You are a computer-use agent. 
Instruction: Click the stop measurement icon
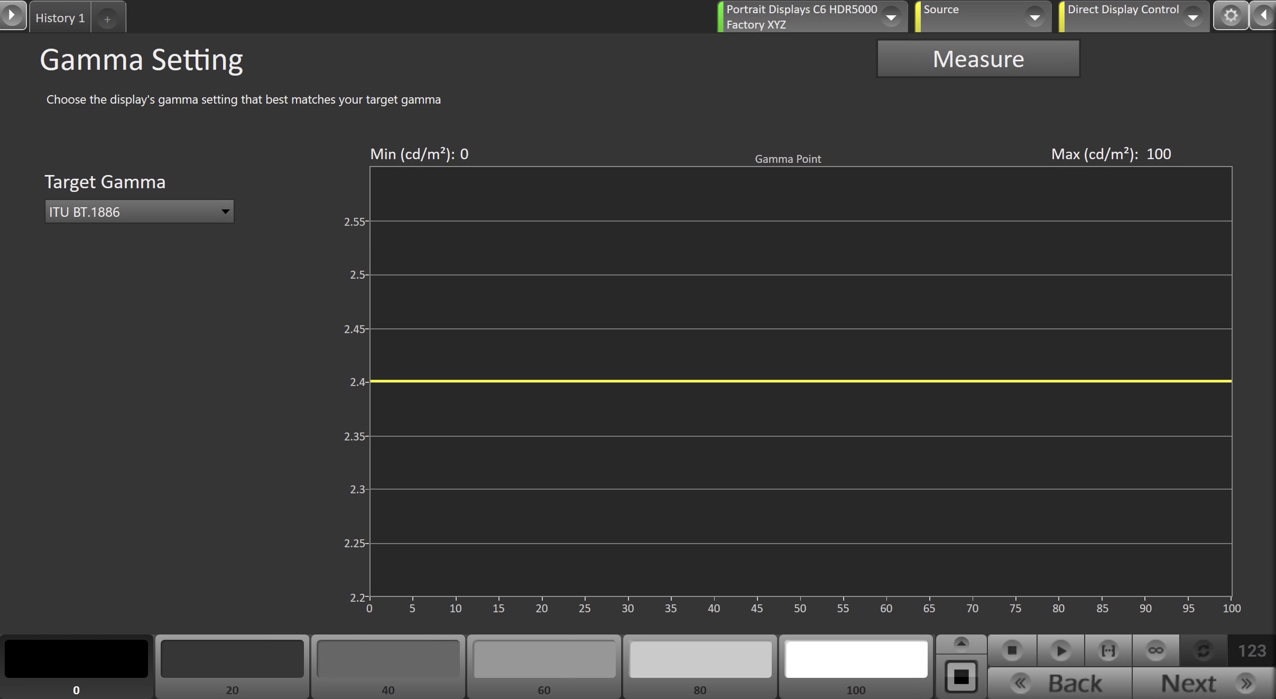pyautogui.click(x=1012, y=650)
